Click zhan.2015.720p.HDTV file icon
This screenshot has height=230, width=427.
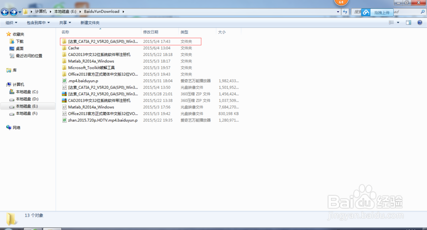(64, 120)
